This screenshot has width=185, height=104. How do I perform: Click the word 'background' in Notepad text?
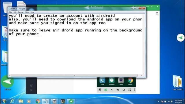131,30
